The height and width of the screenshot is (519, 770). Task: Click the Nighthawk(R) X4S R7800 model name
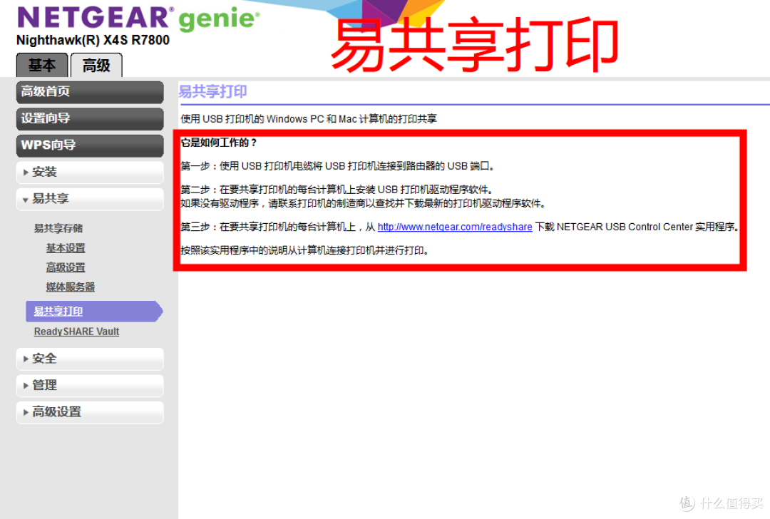[93, 40]
